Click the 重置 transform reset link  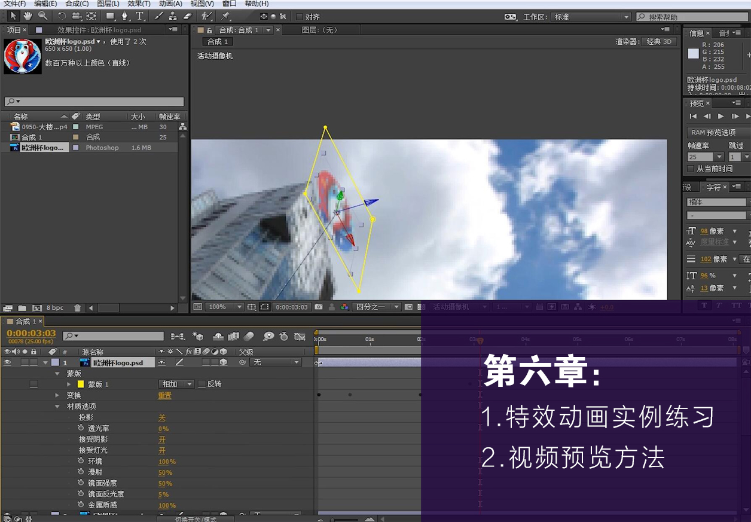[x=164, y=395]
